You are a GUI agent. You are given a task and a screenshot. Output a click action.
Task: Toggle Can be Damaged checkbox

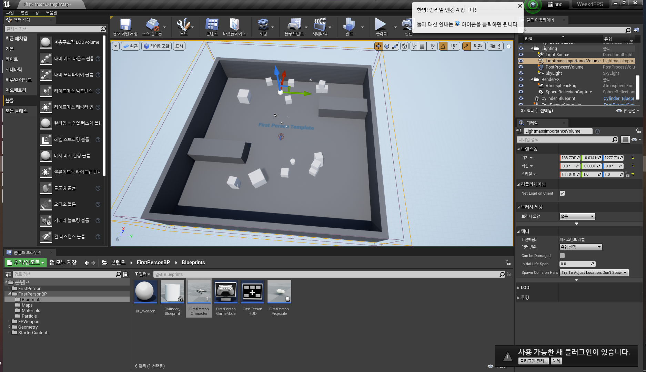pos(562,256)
